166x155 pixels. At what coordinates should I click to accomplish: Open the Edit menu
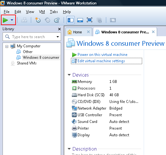pyautogui.click(x=18, y=12)
